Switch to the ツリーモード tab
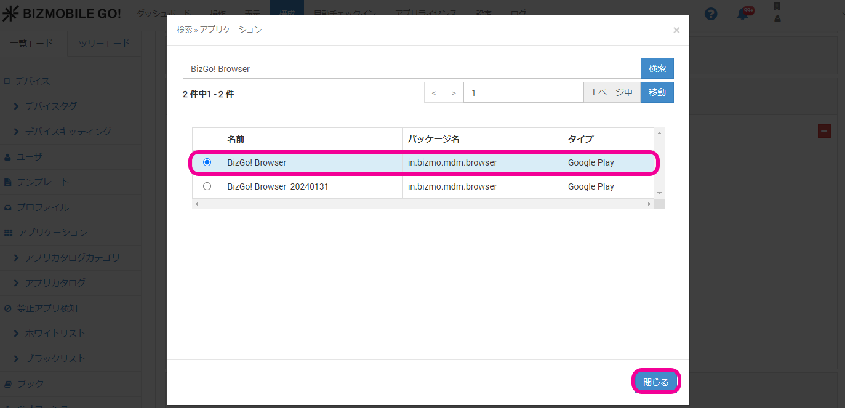This screenshot has height=408, width=845. 104,44
